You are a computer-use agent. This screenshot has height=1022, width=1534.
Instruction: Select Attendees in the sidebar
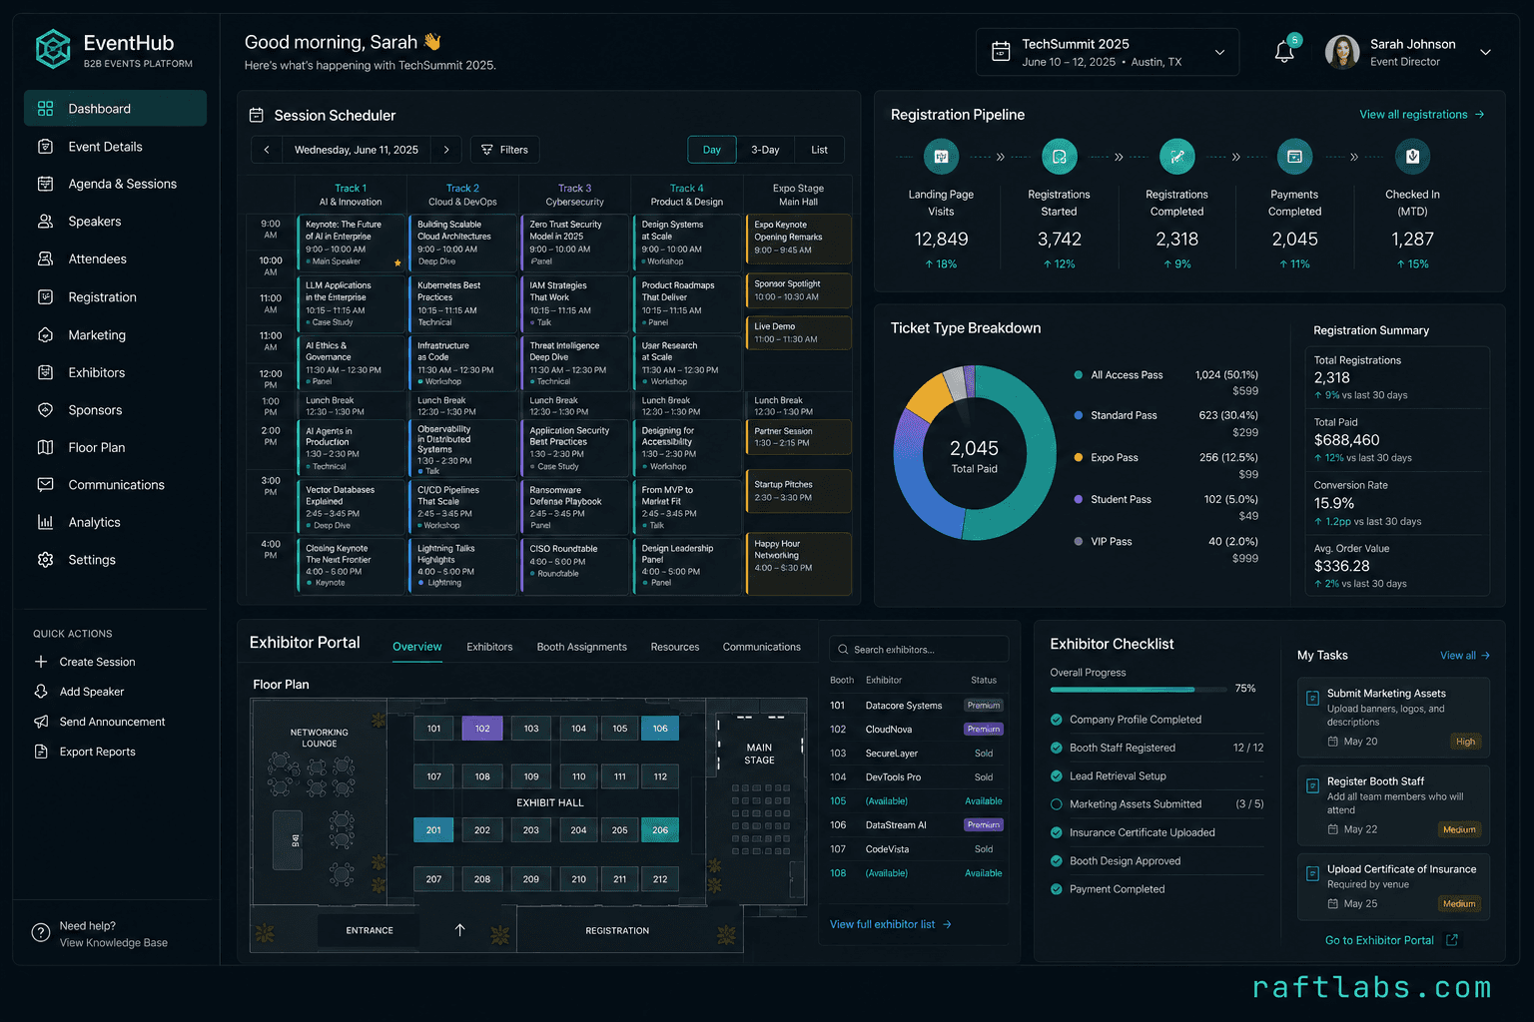click(115, 258)
